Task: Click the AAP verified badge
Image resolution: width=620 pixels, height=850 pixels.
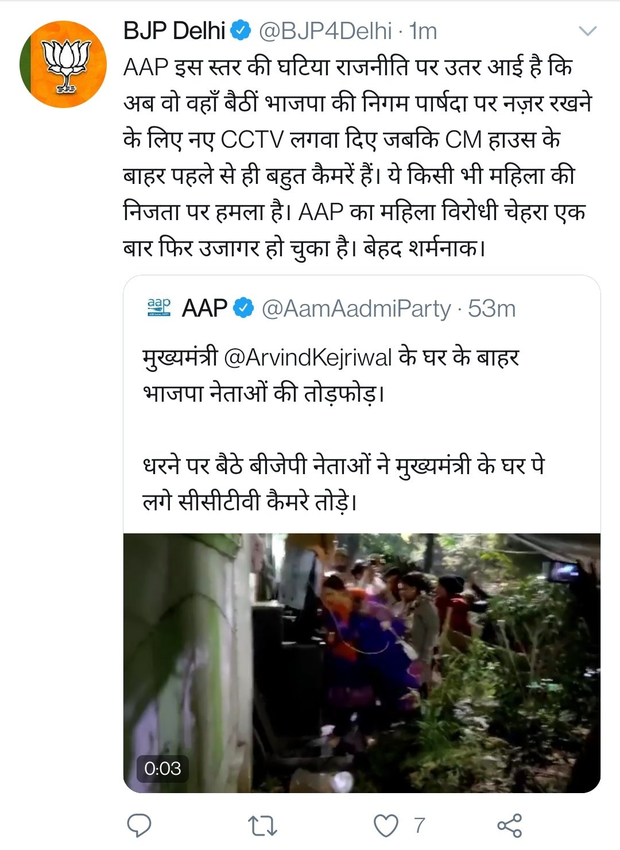Action: (243, 309)
